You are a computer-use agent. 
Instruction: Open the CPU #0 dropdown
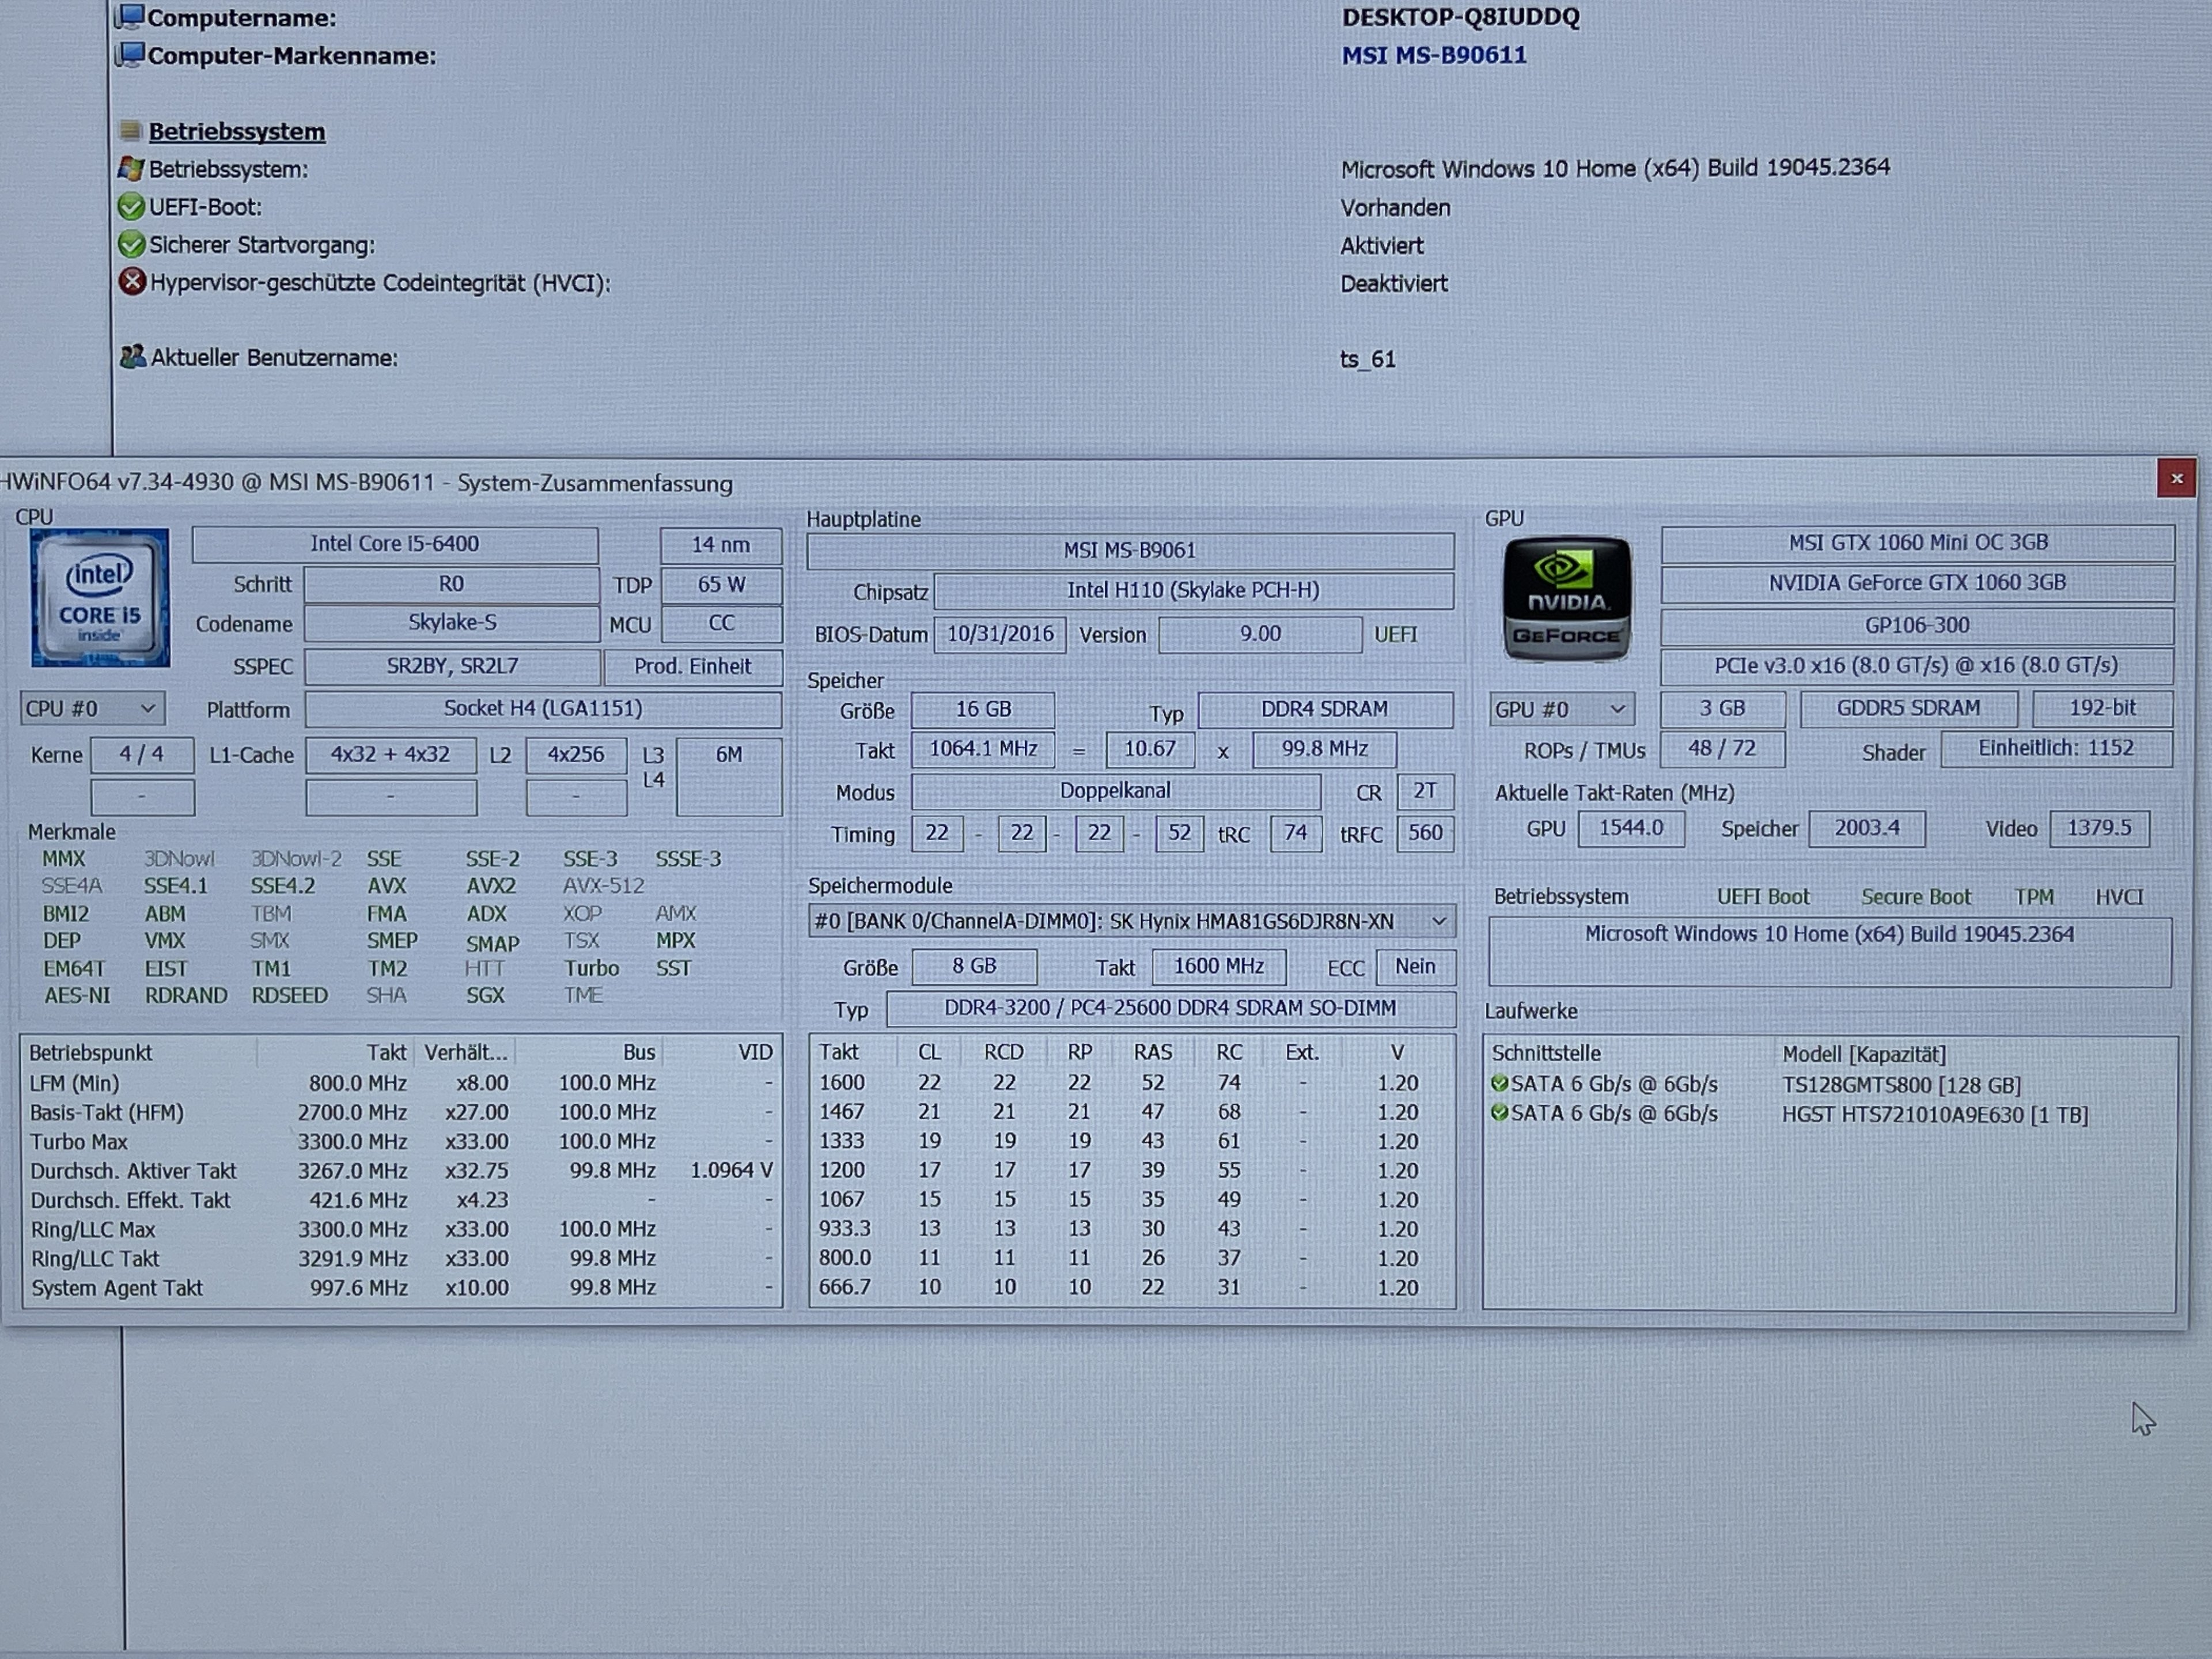[x=92, y=709]
